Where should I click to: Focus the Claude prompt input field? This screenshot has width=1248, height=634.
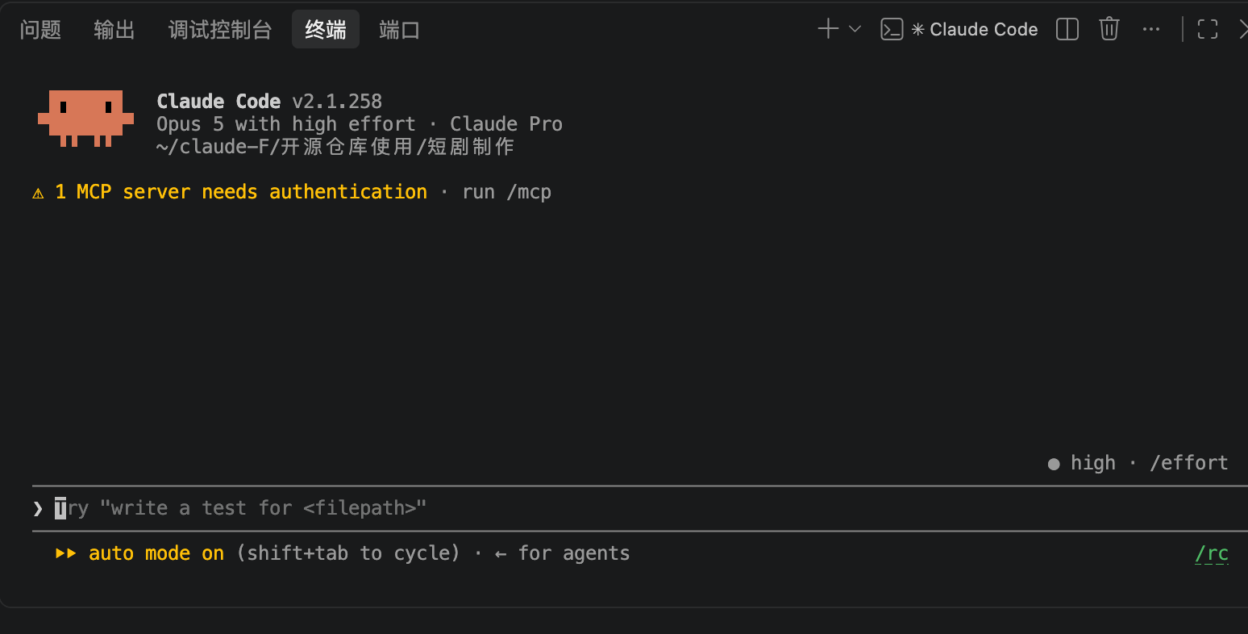click(640, 508)
